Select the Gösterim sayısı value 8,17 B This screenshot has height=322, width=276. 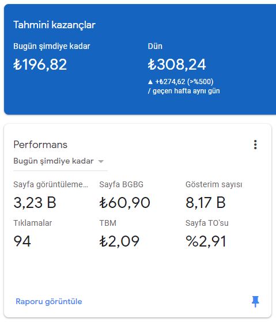(205, 203)
